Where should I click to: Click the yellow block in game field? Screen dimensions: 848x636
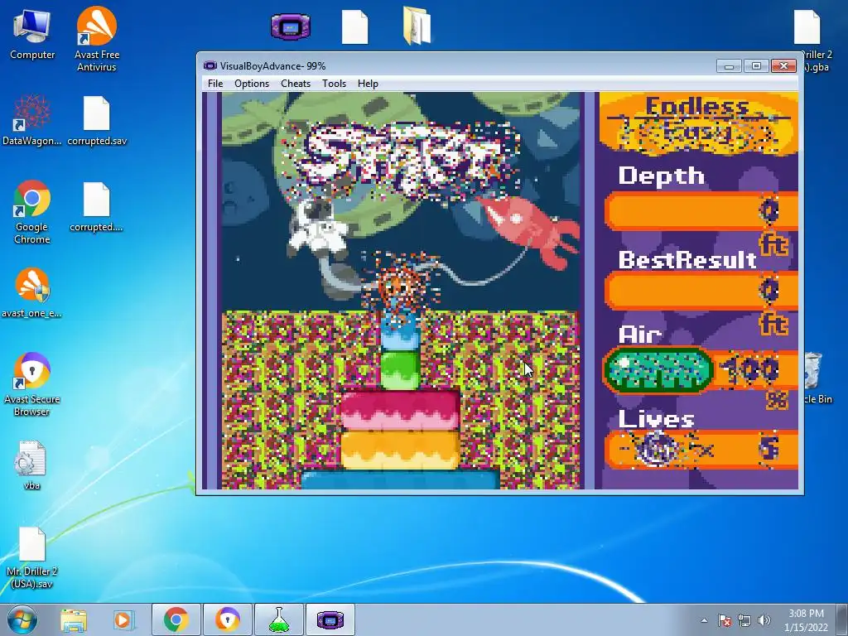[x=400, y=450]
